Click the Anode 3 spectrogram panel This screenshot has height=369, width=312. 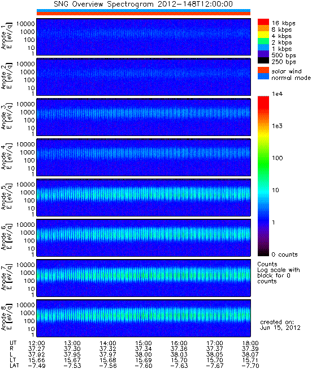click(144, 117)
